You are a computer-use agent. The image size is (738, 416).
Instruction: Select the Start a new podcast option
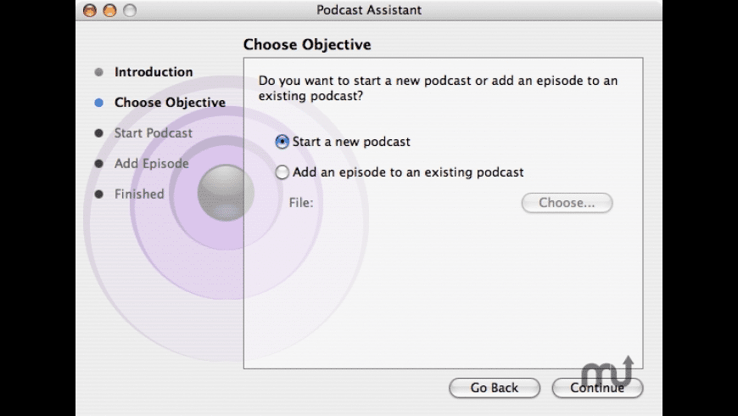tap(282, 142)
